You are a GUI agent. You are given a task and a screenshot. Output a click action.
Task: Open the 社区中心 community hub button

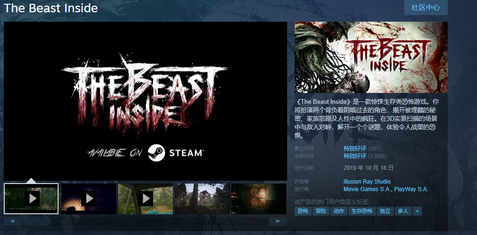point(426,8)
